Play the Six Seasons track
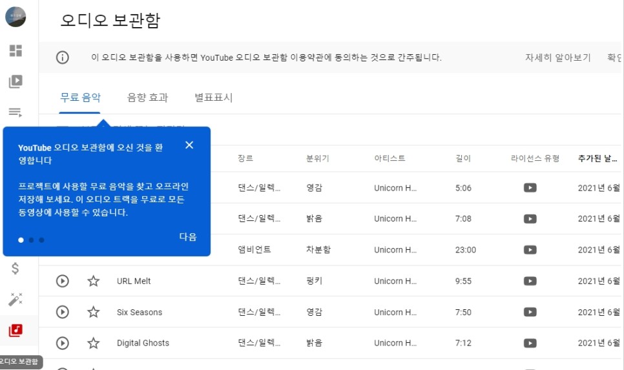624x370 pixels. [x=63, y=312]
